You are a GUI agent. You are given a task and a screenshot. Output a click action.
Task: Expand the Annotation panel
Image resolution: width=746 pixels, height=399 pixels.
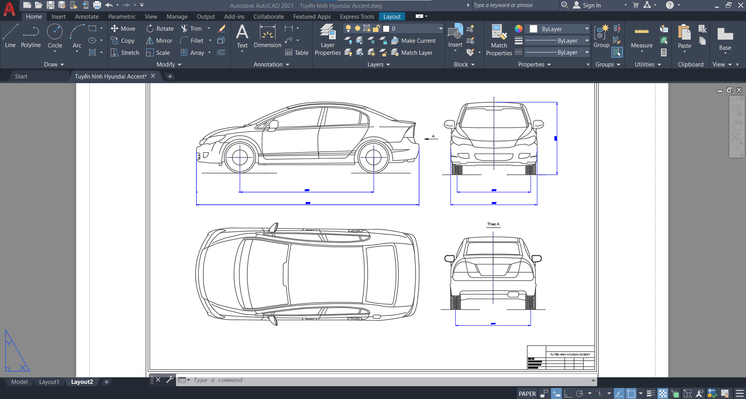click(x=272, y=64)
